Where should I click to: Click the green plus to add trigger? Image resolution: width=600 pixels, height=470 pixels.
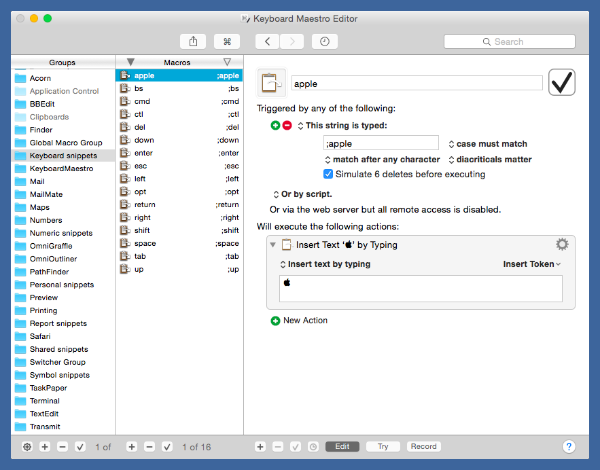[275, 126]
